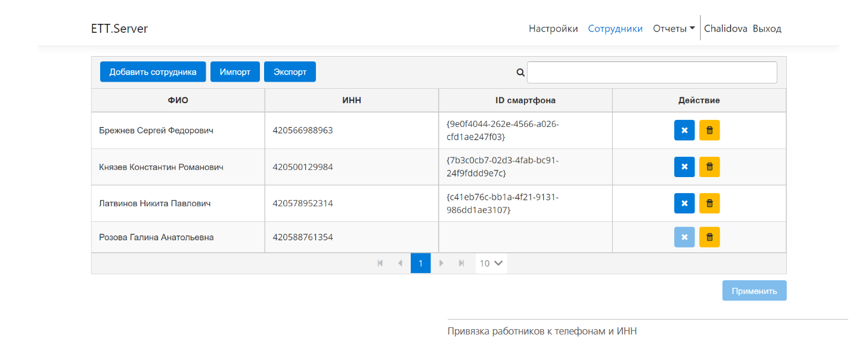Click Добавить сотрудника button
The width and height of the screenshot is (862, 347).
point(153,72)
